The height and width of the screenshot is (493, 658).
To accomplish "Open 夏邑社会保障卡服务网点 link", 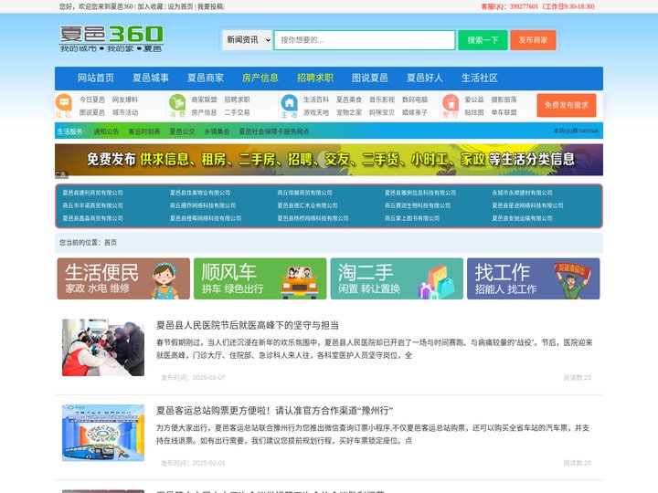I will tap(274, 131).
